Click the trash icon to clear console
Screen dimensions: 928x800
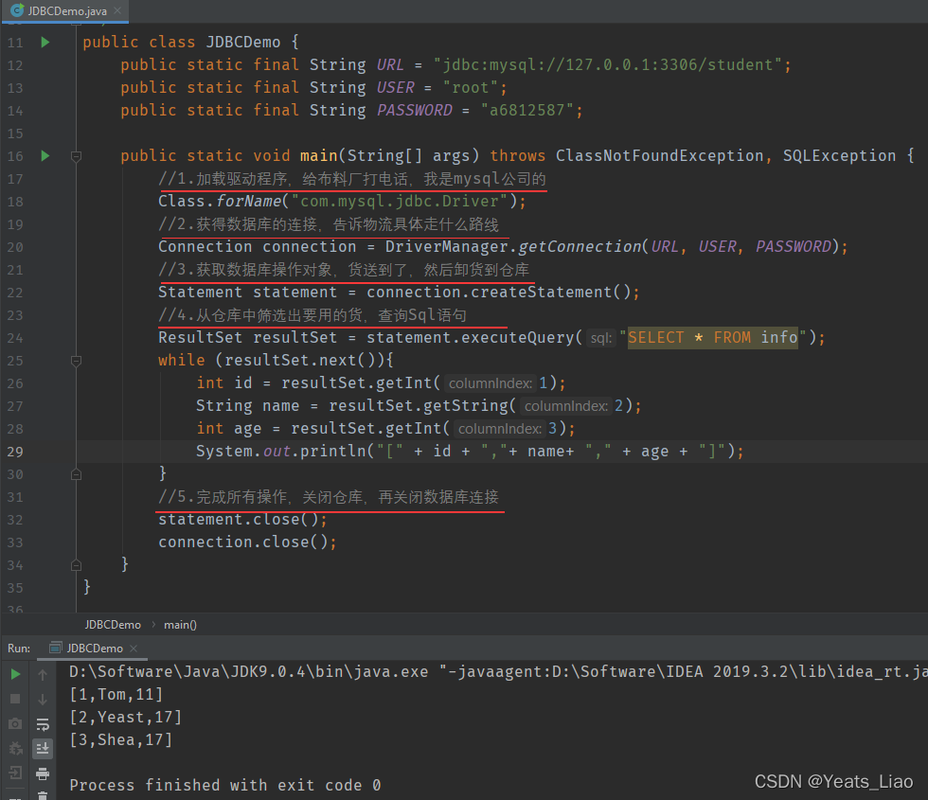point(43,795)
